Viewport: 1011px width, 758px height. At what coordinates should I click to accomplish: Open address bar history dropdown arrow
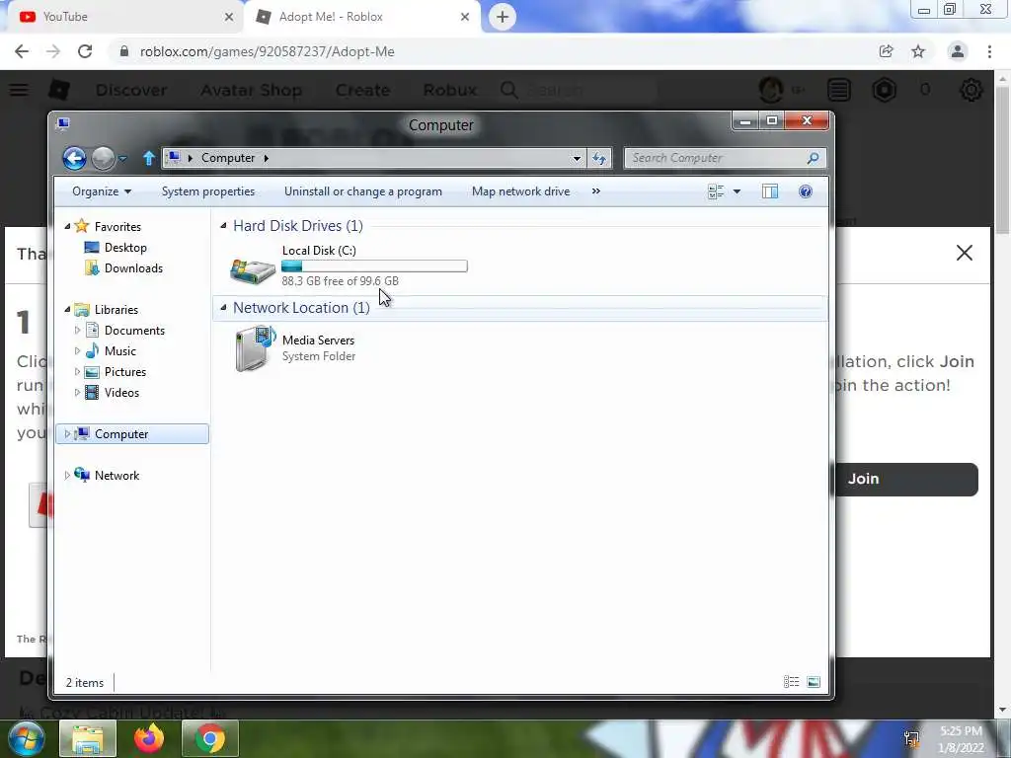(577, 158)
